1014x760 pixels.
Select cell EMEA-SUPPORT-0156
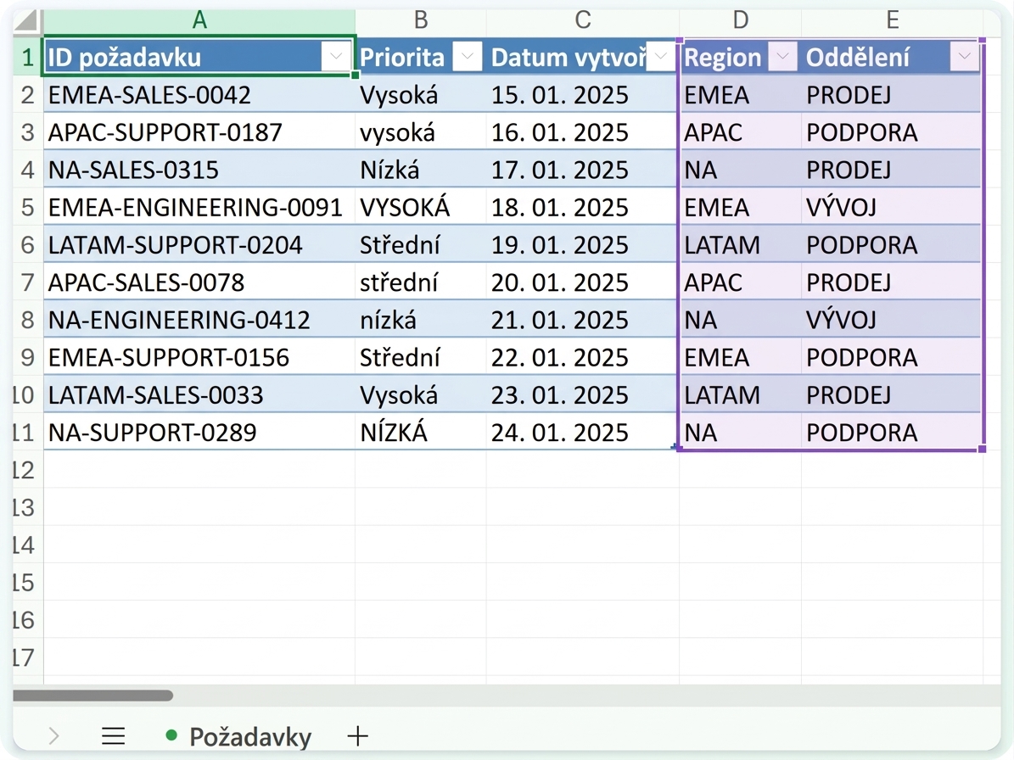[x=199, y=357]
